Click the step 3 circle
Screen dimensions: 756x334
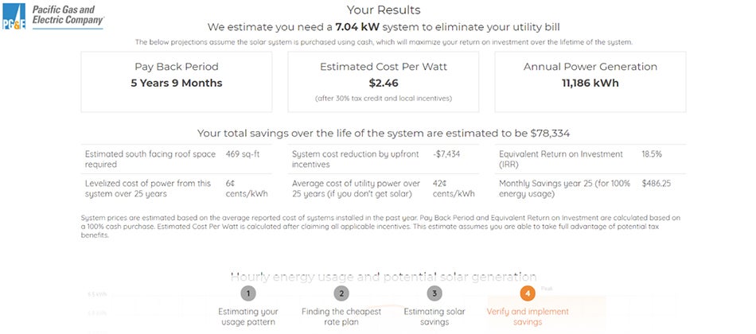tap(434, 293)
